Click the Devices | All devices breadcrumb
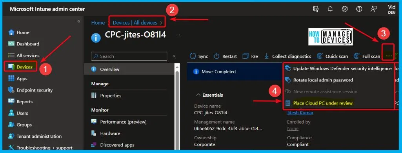 135,23
